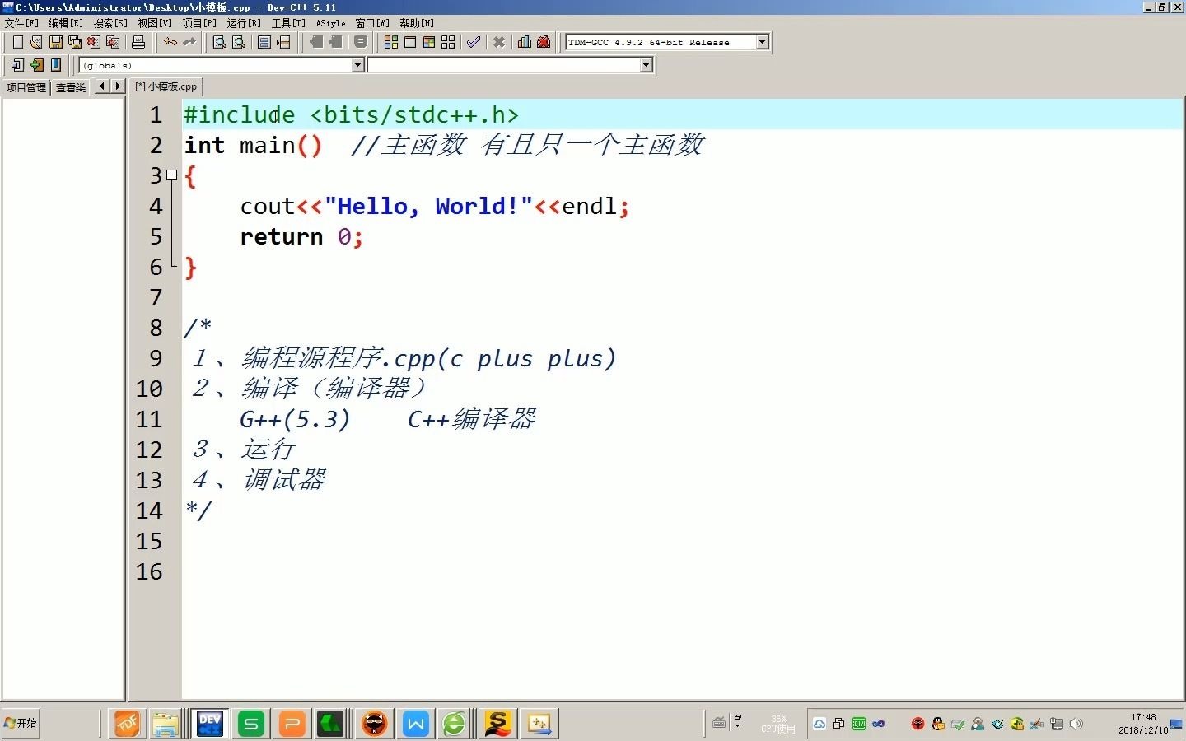Click the Add to project green plus icon

tap(37, 64)
